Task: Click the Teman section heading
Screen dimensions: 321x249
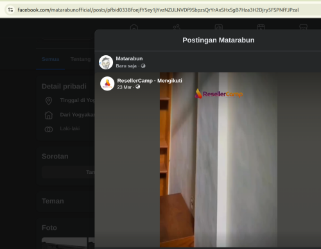Action: pyautogui.click(x=53, y=201)
